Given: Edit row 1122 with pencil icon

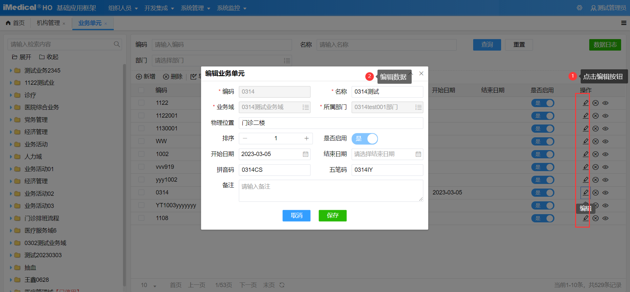Looking at the screenshot, I should click(x=586, y=103).
